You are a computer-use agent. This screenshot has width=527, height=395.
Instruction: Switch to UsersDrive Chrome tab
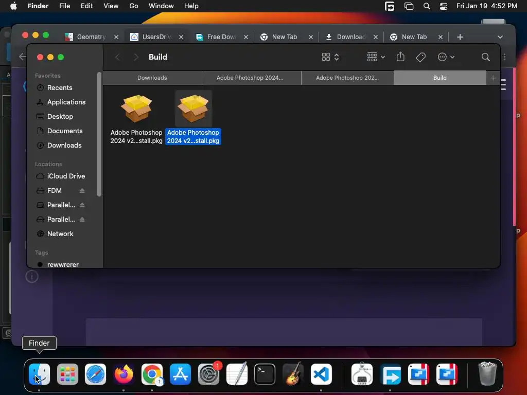pos(156,37)
